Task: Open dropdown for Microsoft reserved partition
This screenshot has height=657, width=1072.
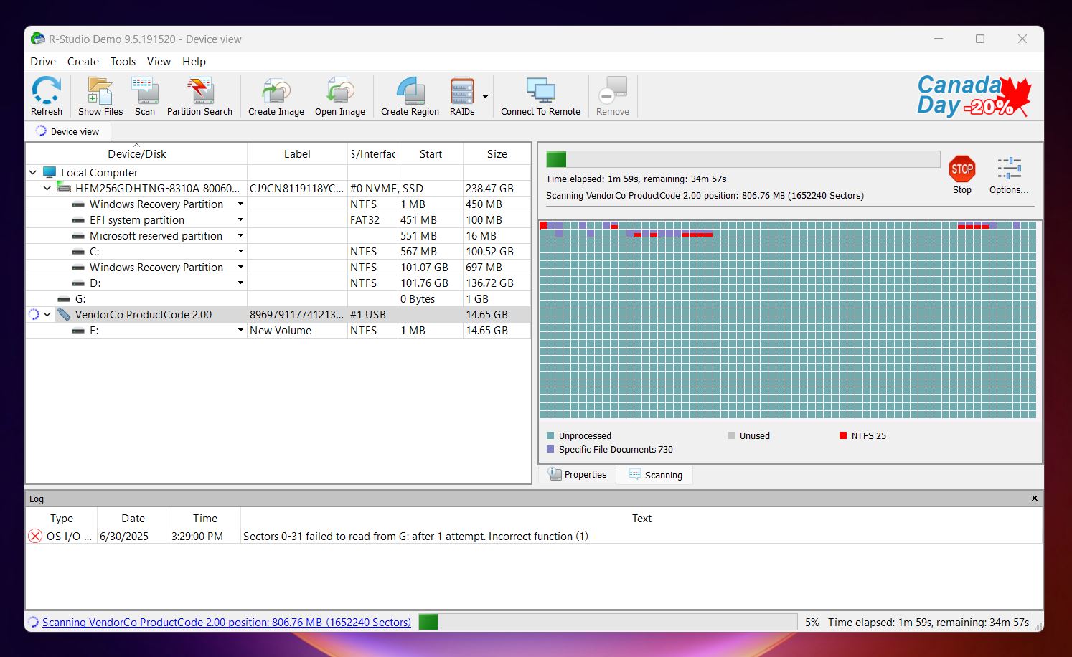Action: pyautogui.click(x=240, y=235)
